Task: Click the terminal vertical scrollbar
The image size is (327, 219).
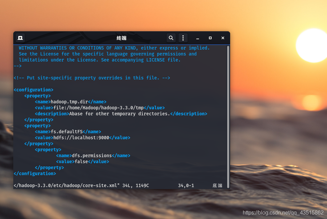Action: coord(228,117)
